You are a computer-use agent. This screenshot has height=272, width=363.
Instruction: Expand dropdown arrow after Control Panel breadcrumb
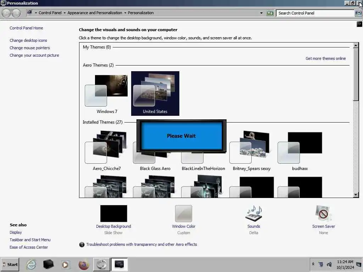click(x=65, y=13)
